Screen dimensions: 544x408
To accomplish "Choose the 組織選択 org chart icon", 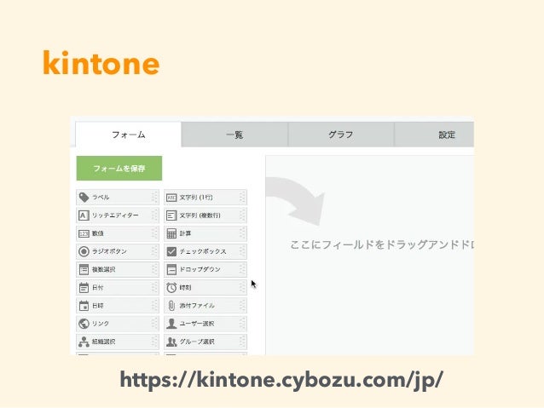I will pyautogui.click(x=84, y=342).
